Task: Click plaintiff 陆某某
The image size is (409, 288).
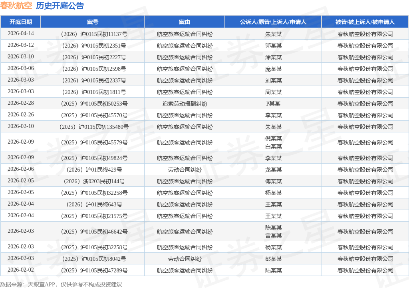Action: (273, 270)
